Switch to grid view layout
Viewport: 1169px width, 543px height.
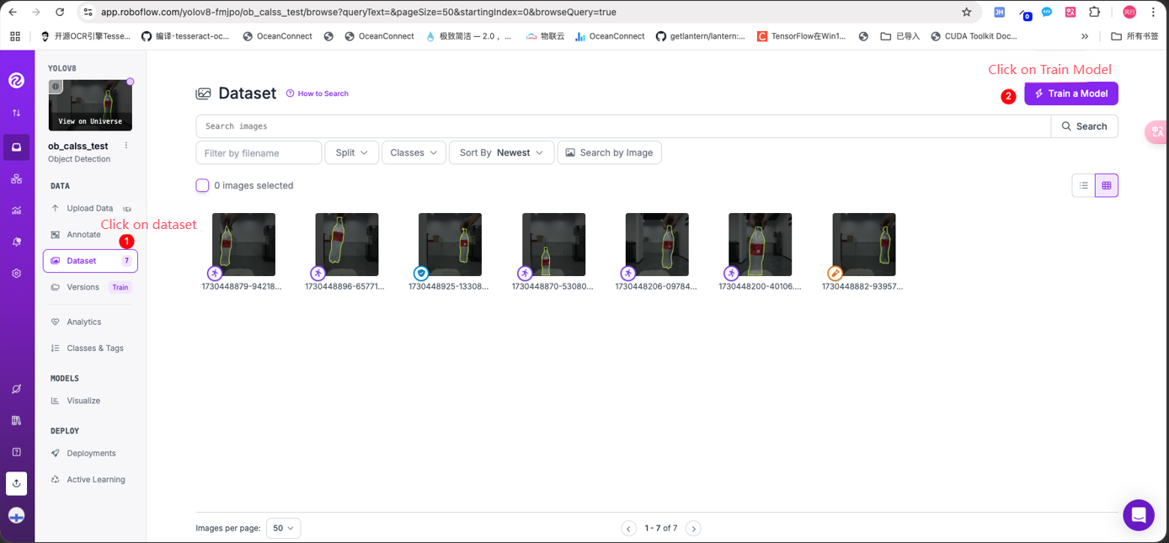tap(1107, 185)
